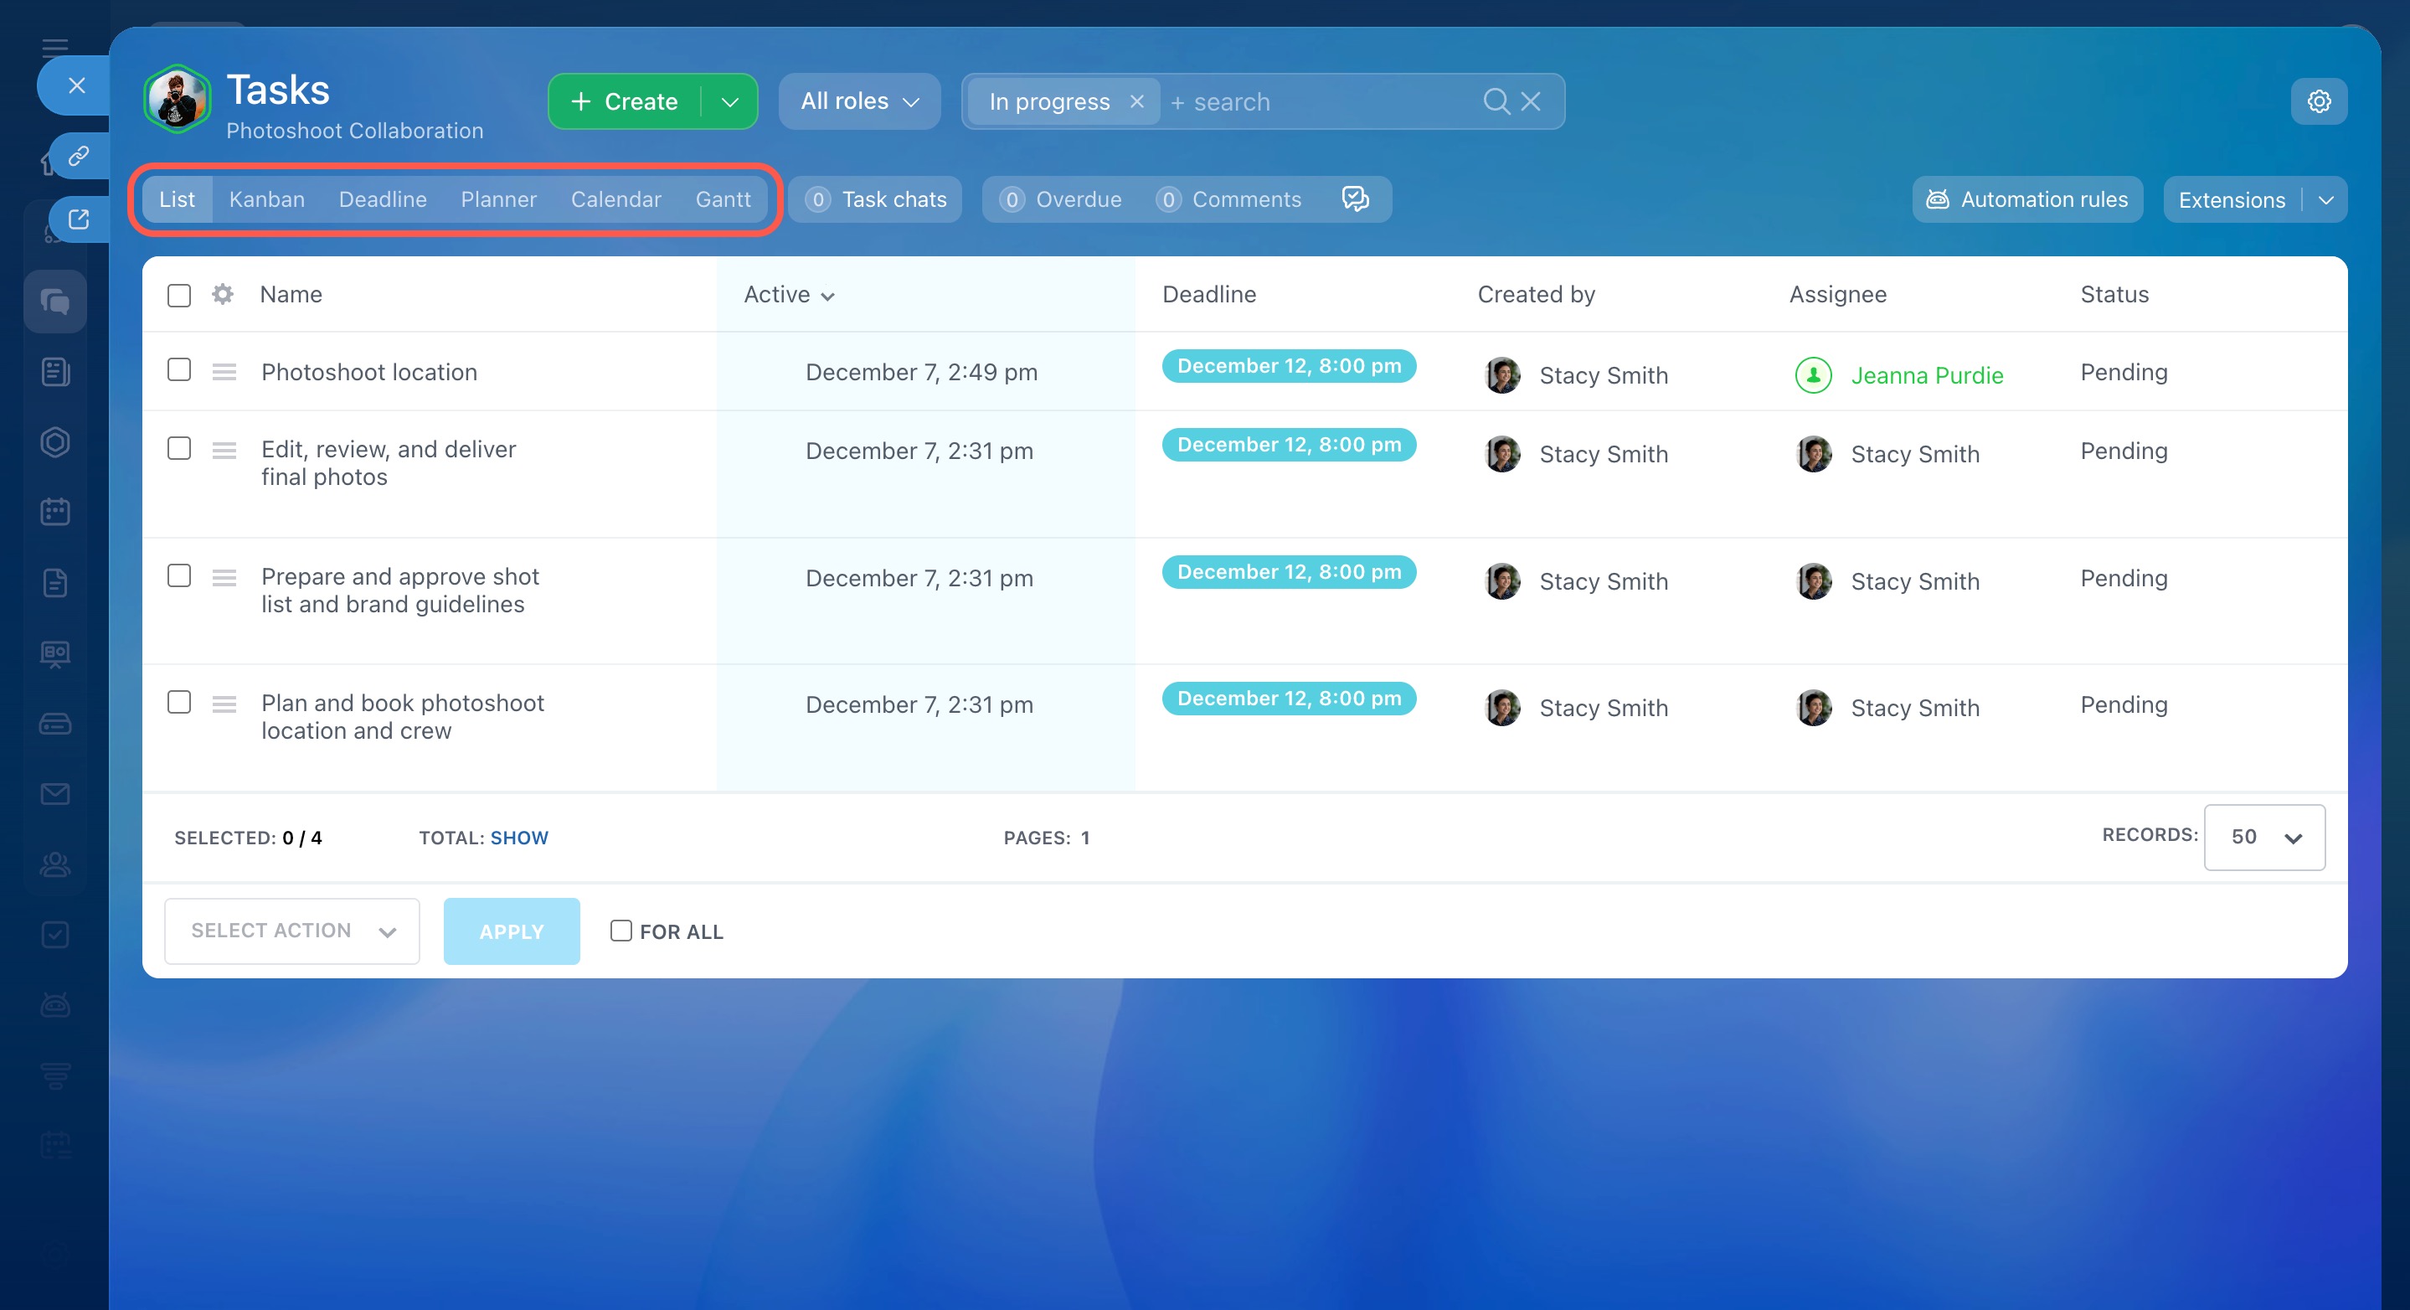This screenshot has height=1310, width=2410.
Task: Click the open in new window icon
Action: (x=79, y=219)
